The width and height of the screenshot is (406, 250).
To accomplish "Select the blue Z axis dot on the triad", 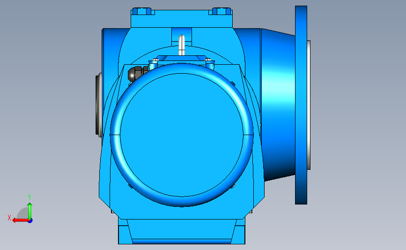I will click(30, 221).
